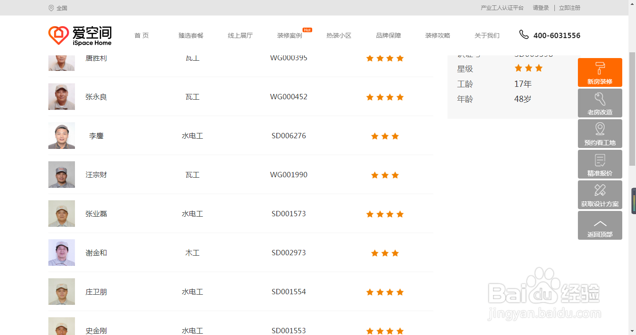Select the fourth star for 李鏖

pos(405,136)
